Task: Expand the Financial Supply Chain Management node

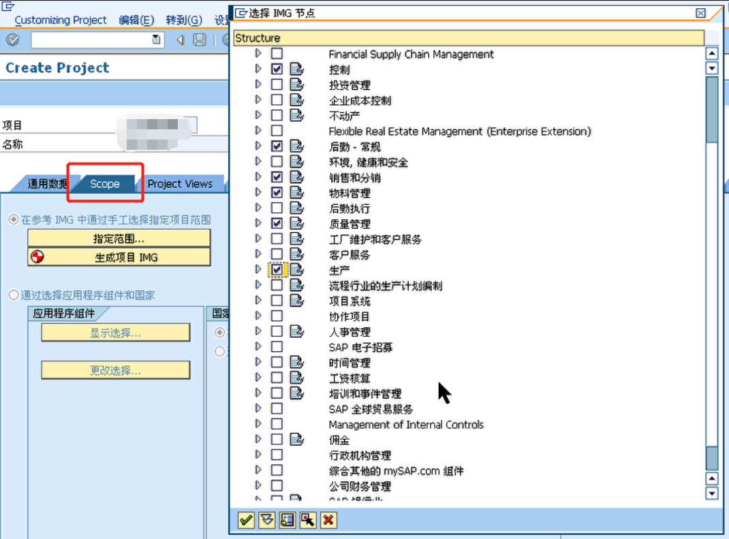Action: (259, 54)
